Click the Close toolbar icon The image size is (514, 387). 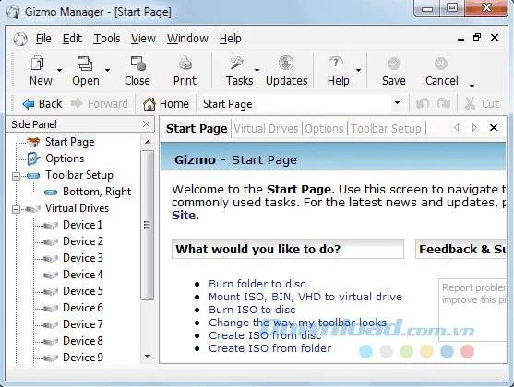point(138,64)
